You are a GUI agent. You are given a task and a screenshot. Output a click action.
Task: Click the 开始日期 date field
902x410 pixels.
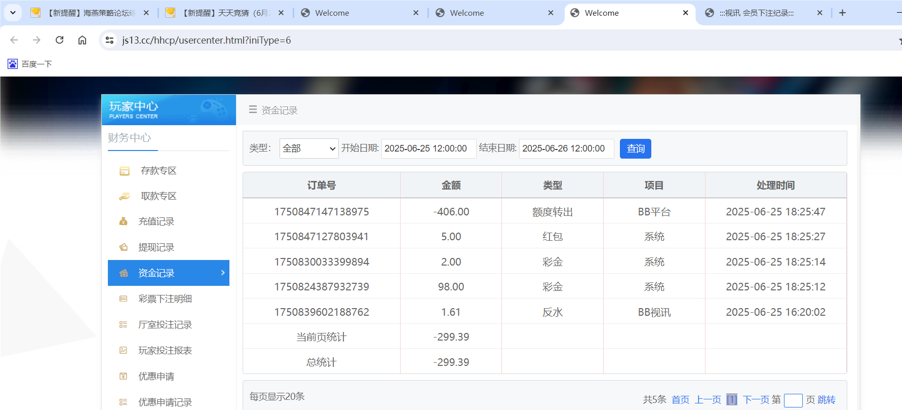click(428, 148)
